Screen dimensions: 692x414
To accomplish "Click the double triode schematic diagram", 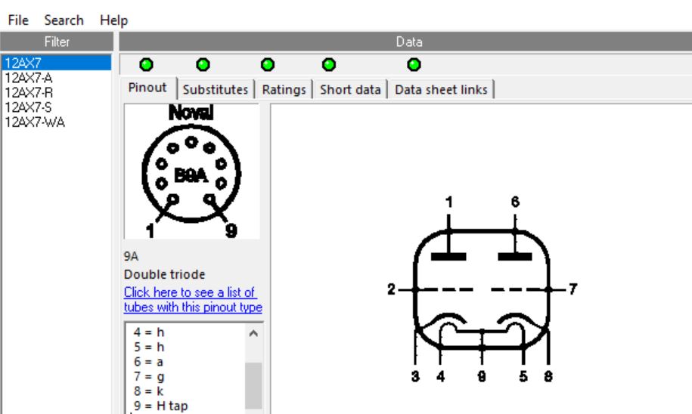I will 482,289.
